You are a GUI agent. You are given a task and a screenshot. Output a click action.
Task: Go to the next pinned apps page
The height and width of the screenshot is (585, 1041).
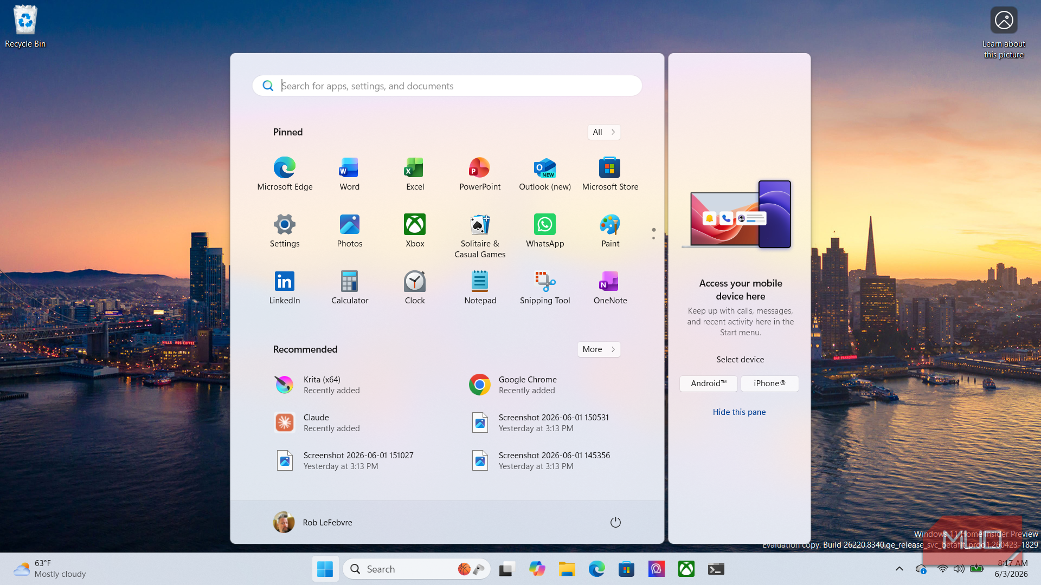click(x=653, y=238)
